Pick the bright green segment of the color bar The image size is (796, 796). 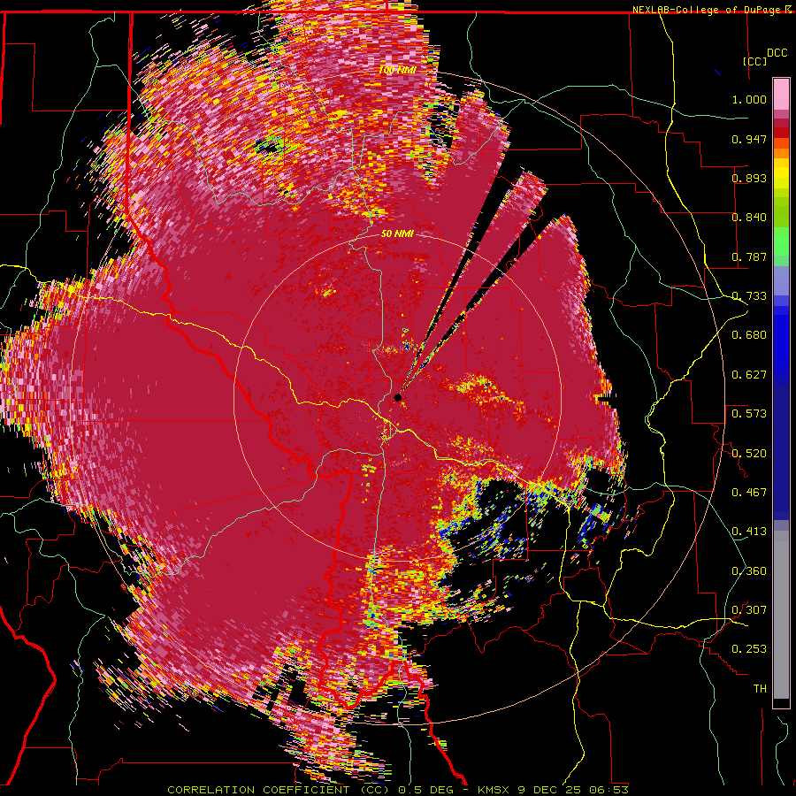click(781, 241)
